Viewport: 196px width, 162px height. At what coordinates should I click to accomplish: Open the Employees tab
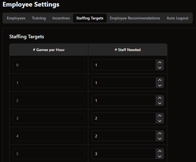coord(16,18)
